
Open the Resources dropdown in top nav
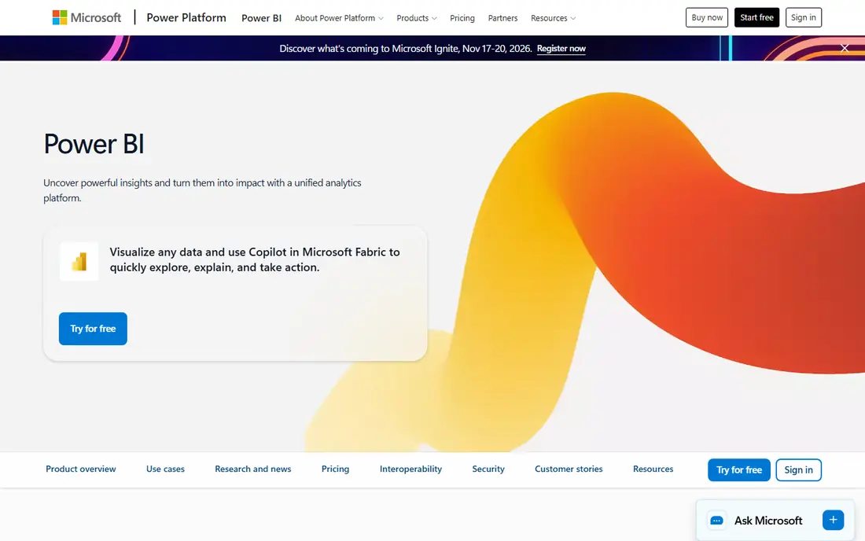(553, 18)
